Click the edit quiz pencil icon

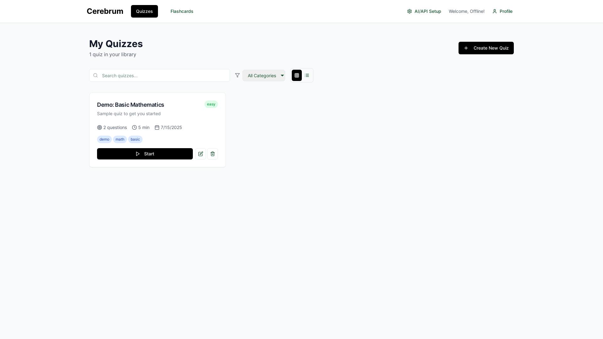pos(201,154)
